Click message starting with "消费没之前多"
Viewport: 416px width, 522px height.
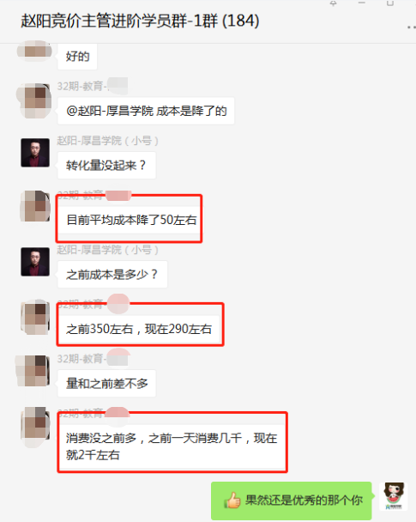click(172, 446)
